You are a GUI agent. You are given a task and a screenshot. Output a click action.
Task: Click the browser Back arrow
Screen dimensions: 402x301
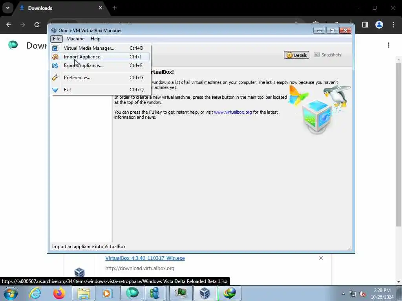[x=9, y=25]
